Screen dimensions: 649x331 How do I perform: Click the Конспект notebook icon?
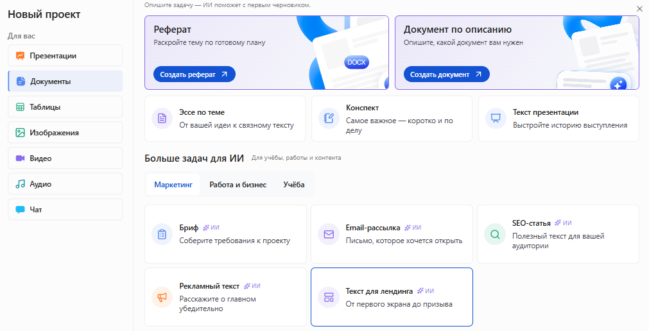pyautogui.click(x=329, y=118)
